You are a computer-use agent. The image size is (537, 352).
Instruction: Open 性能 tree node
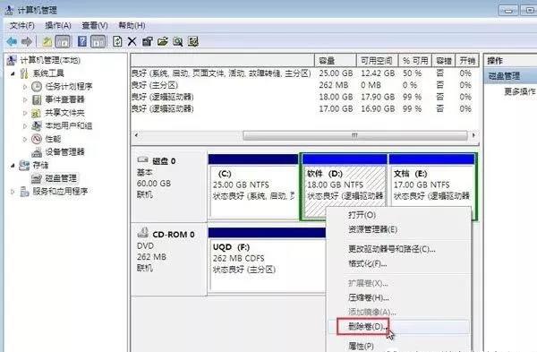(53, 139)
